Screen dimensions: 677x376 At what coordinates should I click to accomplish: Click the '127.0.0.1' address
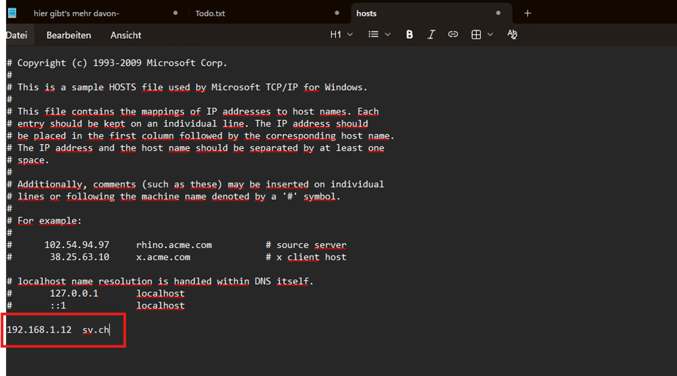pos(74,293)
